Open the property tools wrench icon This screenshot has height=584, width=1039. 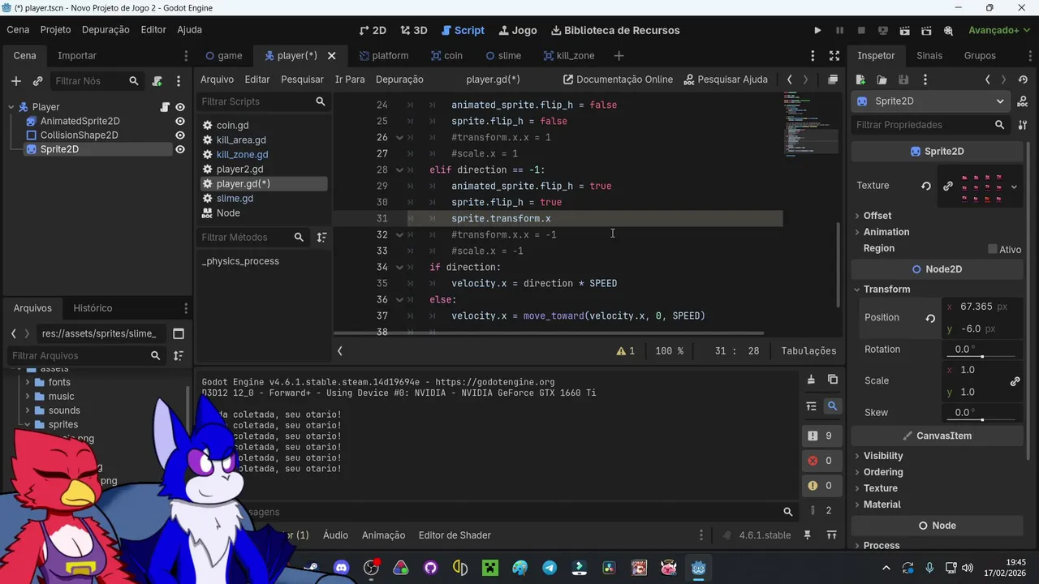coord(1023,125)
